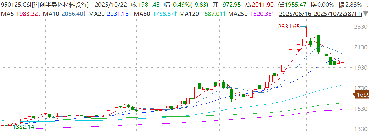
Task: Click the tall green candle near the peak
Action: coord(318,43)
